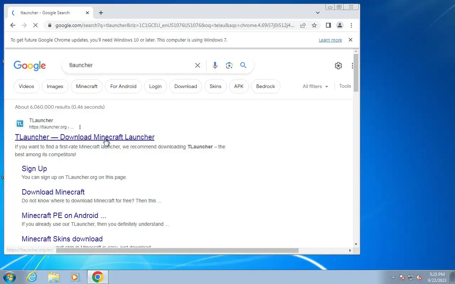Close the tlauncher Google Search tab

click(x=87, y=13)
